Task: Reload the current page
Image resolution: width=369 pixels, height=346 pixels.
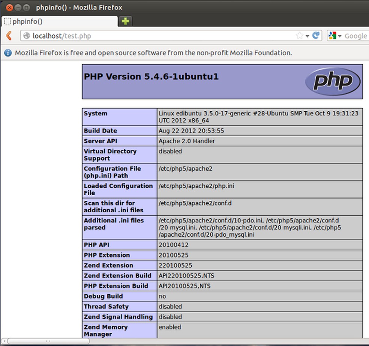Action: [x=317, y=36]
